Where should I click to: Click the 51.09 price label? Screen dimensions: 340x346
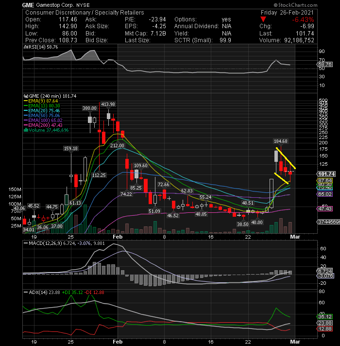pos(154,211)
